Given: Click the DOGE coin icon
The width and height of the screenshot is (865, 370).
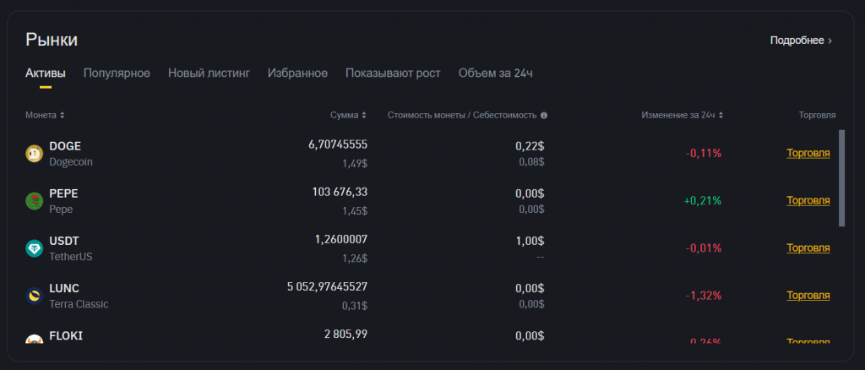Looking at the screenshot, I should (x=35, y=153).
